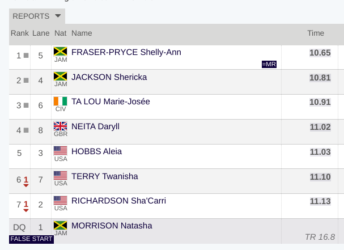Click the Jamaica flag beside FRASER-PRYCE
This screenshot has height=250, width=344.
(60, 52)
